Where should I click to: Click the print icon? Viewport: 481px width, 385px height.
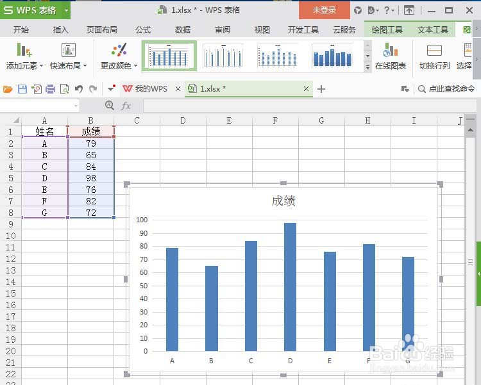[50, 89]
